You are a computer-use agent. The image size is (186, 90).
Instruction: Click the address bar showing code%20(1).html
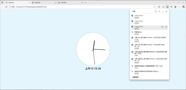click(x=83, y=7)
